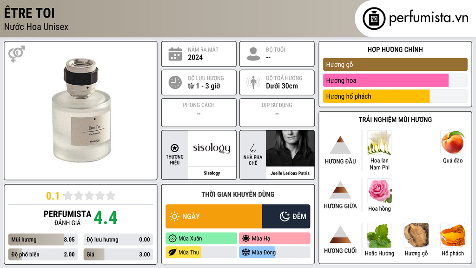Click the Hương cuối pyramid icon
The height and width of the screenshot is (268, 476).
340,234
